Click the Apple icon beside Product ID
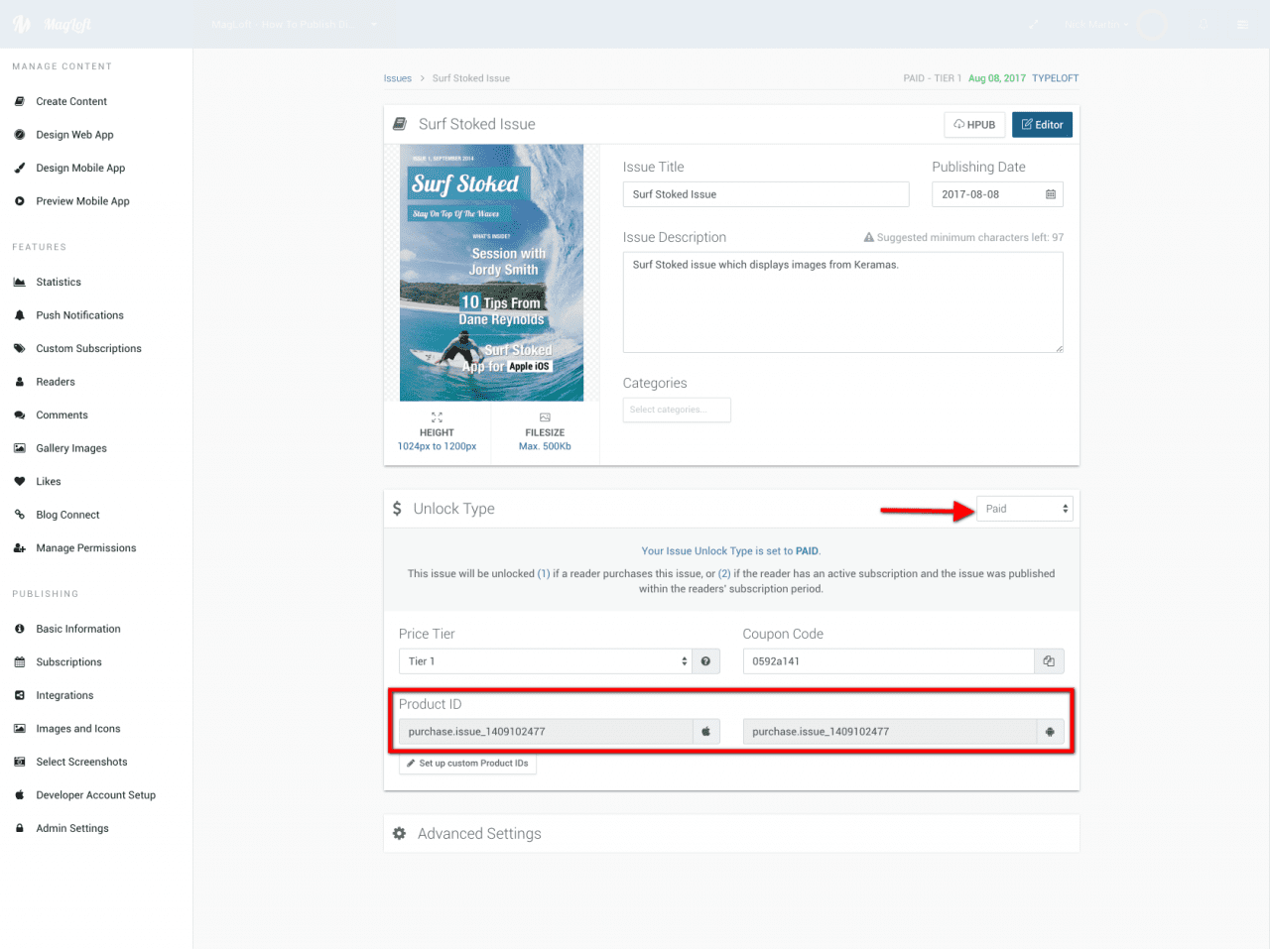The image size is (1270, 949). tap(706, 732)
